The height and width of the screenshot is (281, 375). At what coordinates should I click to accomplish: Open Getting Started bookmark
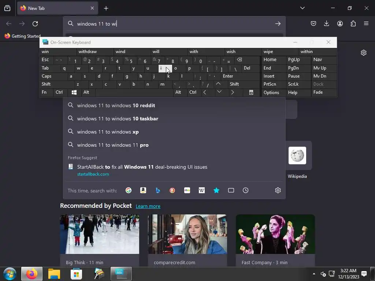(x=22, y=36)
